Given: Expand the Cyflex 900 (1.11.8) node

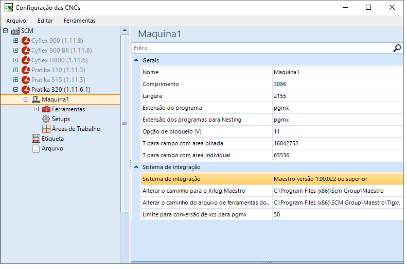Looking at the screenshot, I should click(x=16, y=41).
